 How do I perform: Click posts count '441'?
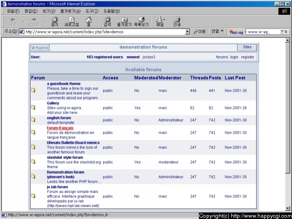click(x=212, y=91)
